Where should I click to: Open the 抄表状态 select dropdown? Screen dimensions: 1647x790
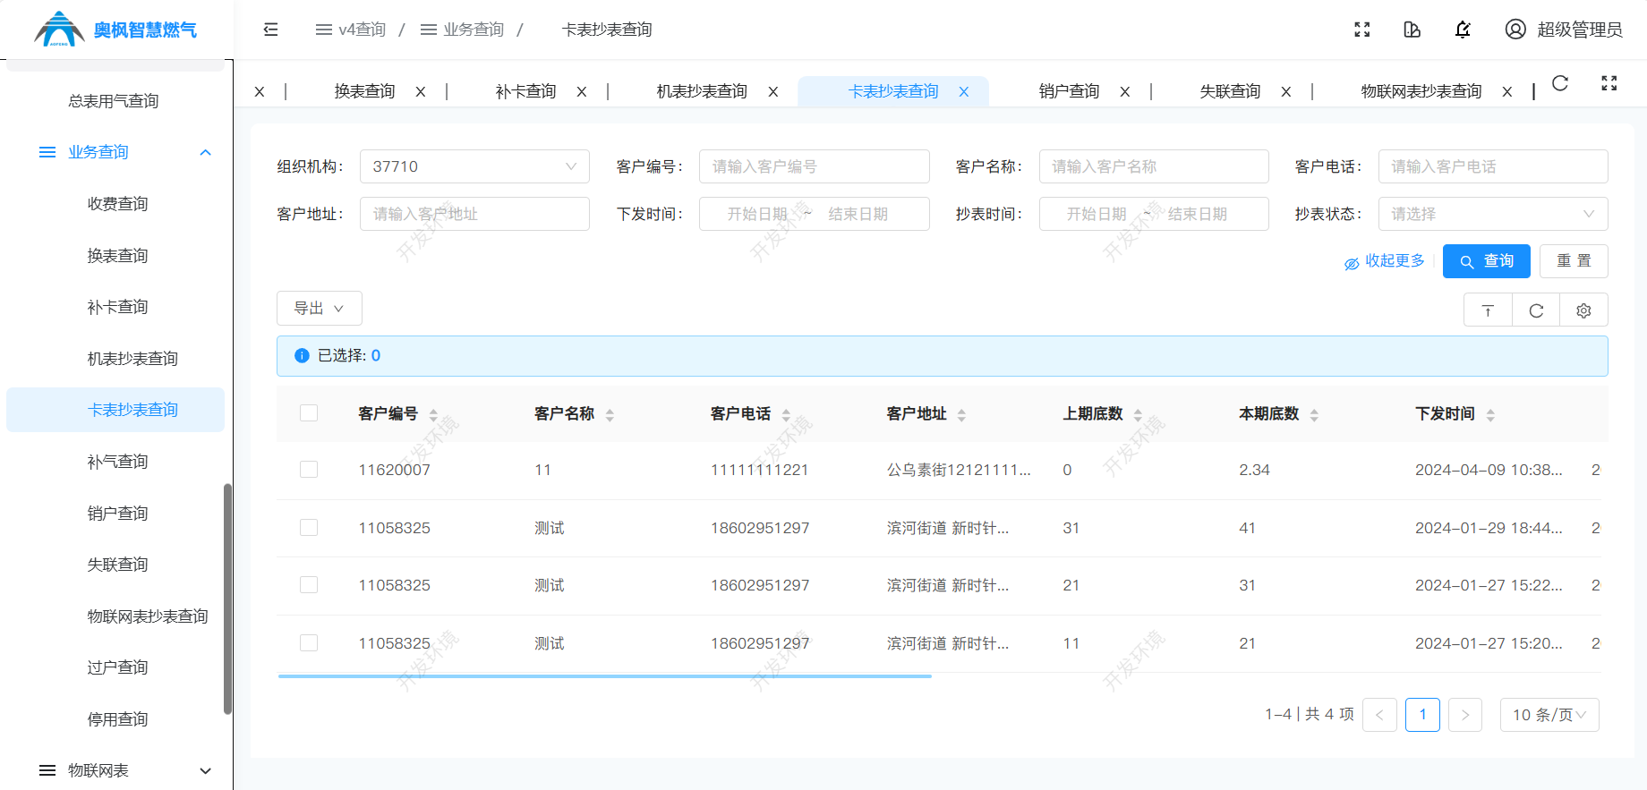(1493, 214)
